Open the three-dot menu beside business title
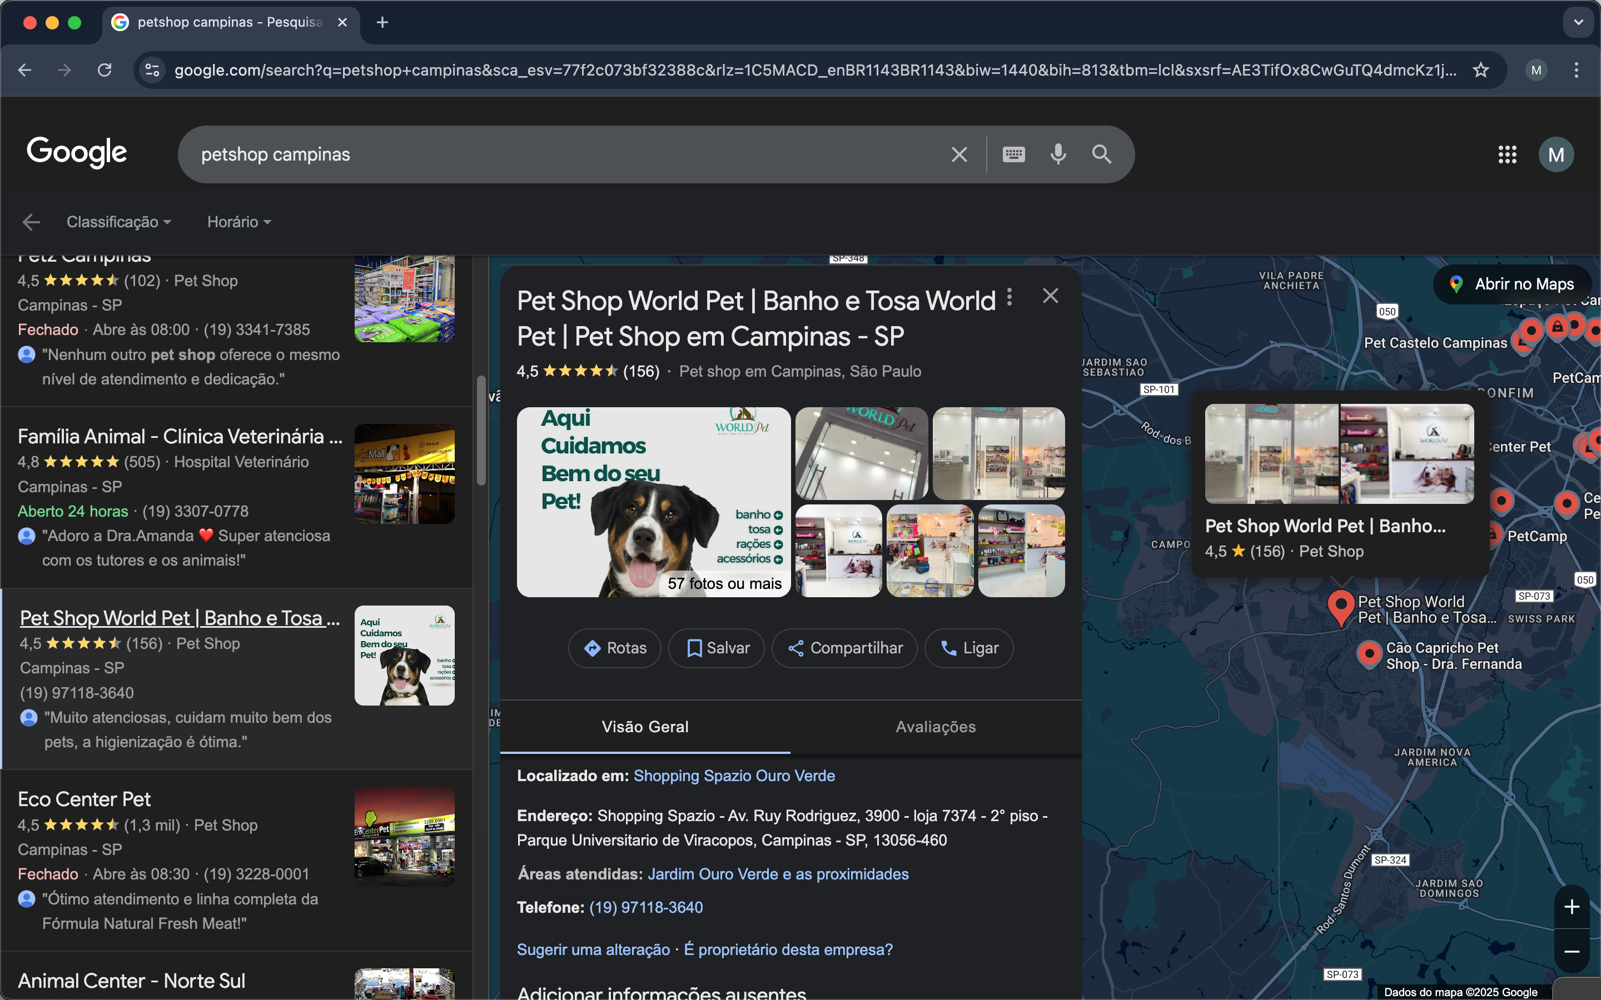 1009,297
